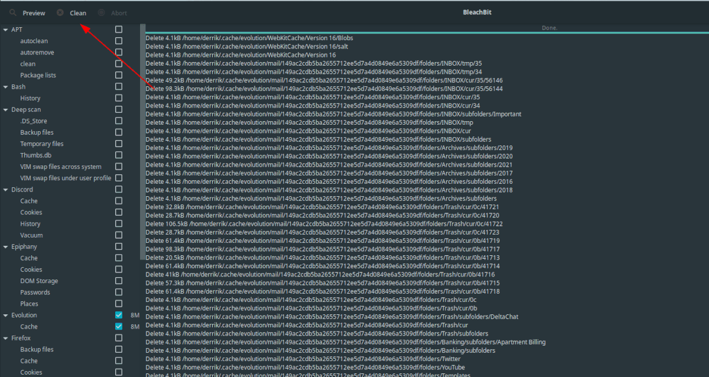Click the Clean button label

click(78, 13)
